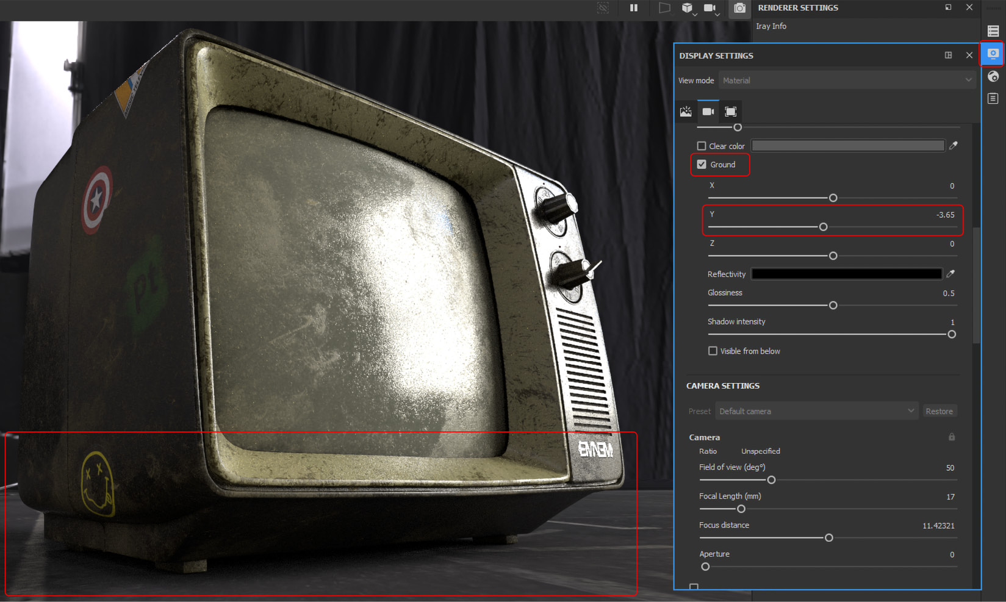Edit the Ground X value field
The height and width of the screenshot is (602, 1006).
952,186
